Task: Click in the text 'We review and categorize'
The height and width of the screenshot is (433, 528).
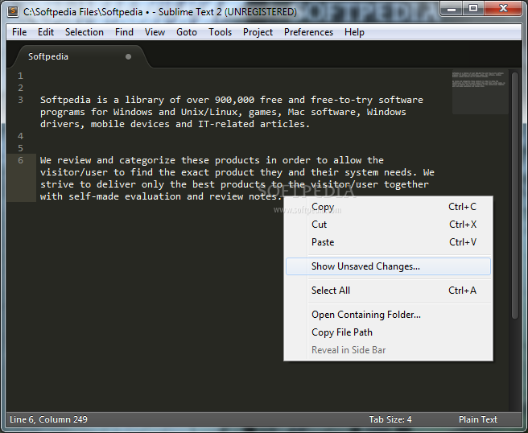Action: click(108, 160)
